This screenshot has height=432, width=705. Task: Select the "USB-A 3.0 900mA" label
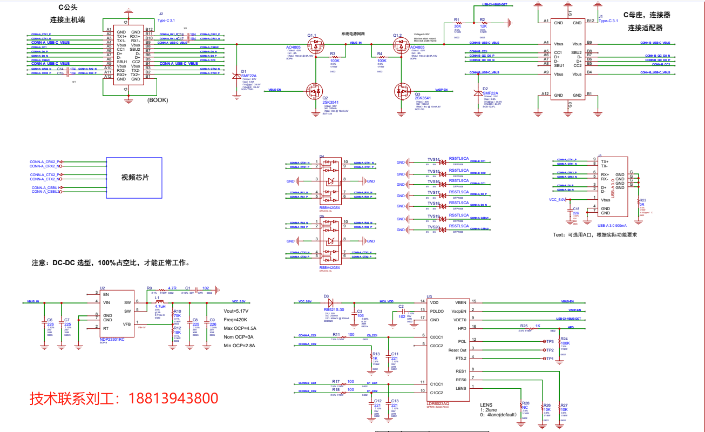coord(612,225)
